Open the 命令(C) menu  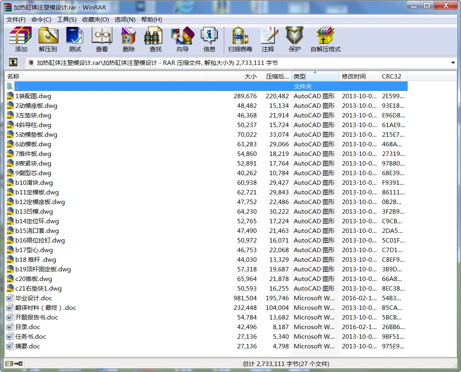(x=41, y=20)
